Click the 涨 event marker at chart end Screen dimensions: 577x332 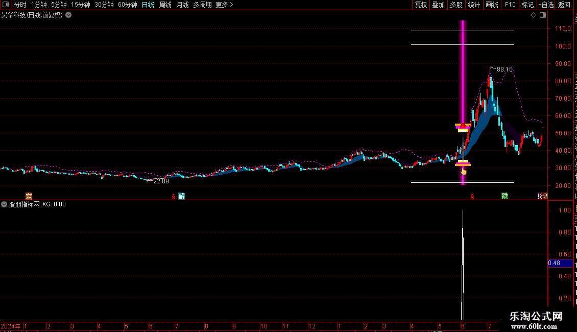tap(543, 196)
